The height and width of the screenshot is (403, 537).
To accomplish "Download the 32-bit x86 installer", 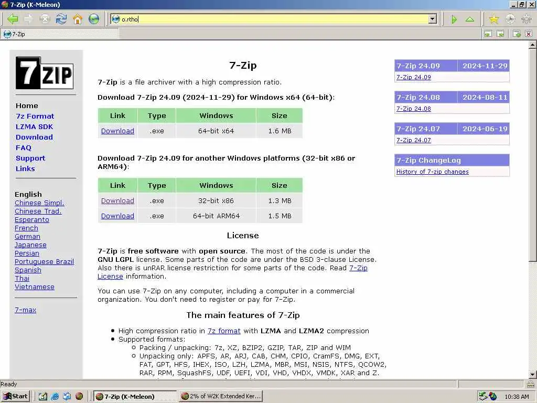I will [117, 201].
